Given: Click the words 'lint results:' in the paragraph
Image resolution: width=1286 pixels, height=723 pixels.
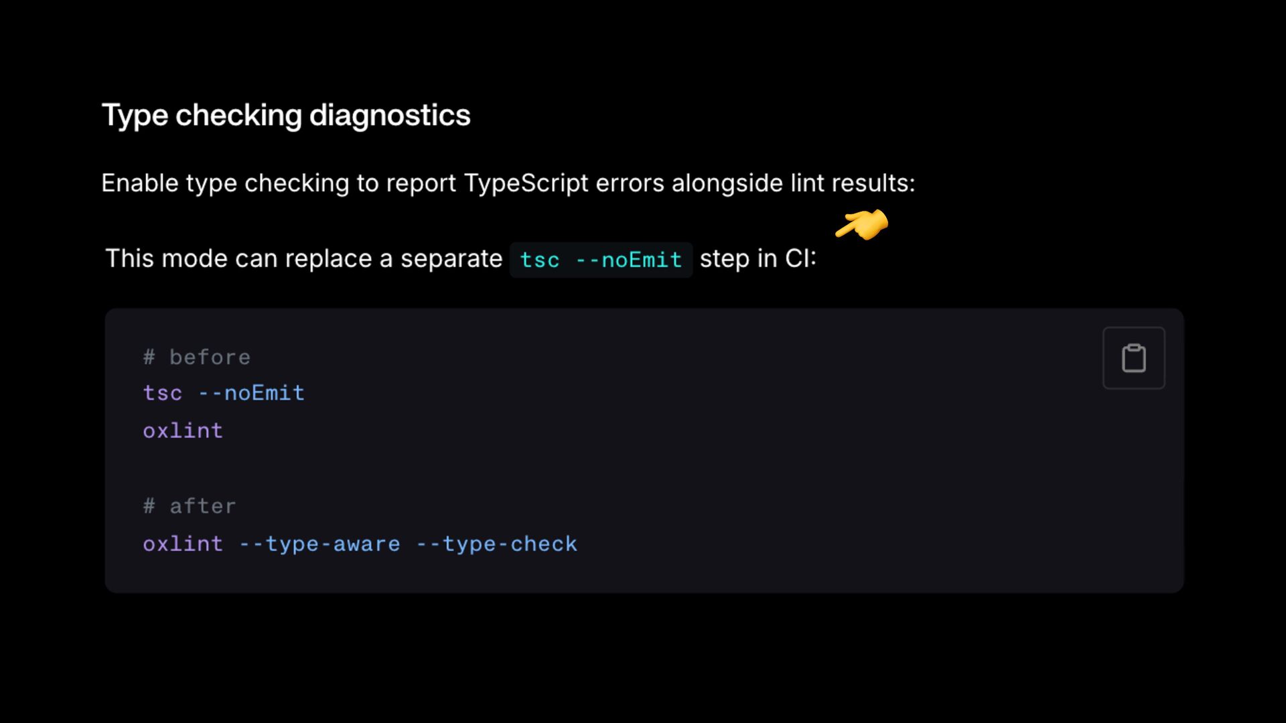Looking at the screenshot, I should click(x=853, y=183).
